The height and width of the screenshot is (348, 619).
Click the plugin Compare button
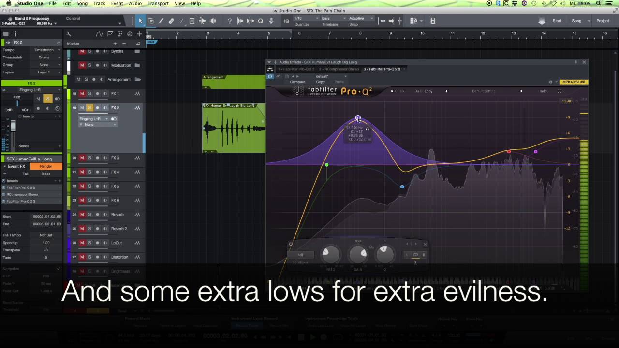297,82
